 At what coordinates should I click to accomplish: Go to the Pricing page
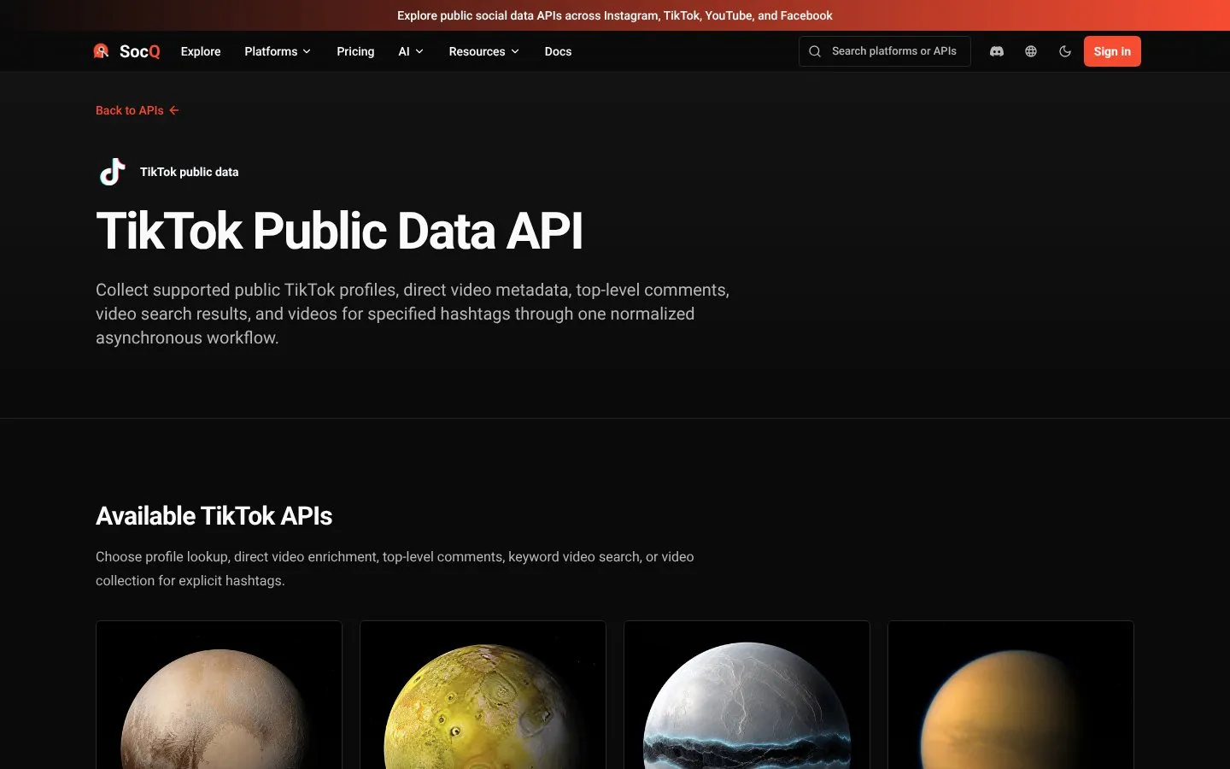pyautogui.click(x=355, y=51)
